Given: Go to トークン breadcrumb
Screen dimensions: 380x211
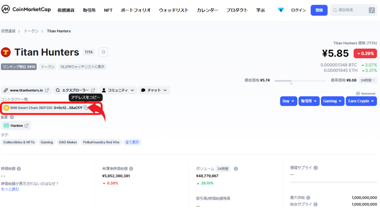Looking at the screenshot, I should pos(31,31).
